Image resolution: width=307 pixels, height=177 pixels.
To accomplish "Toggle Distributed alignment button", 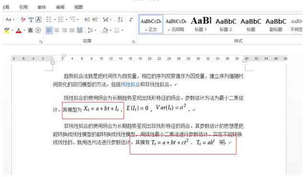I will tap(79, 30).
